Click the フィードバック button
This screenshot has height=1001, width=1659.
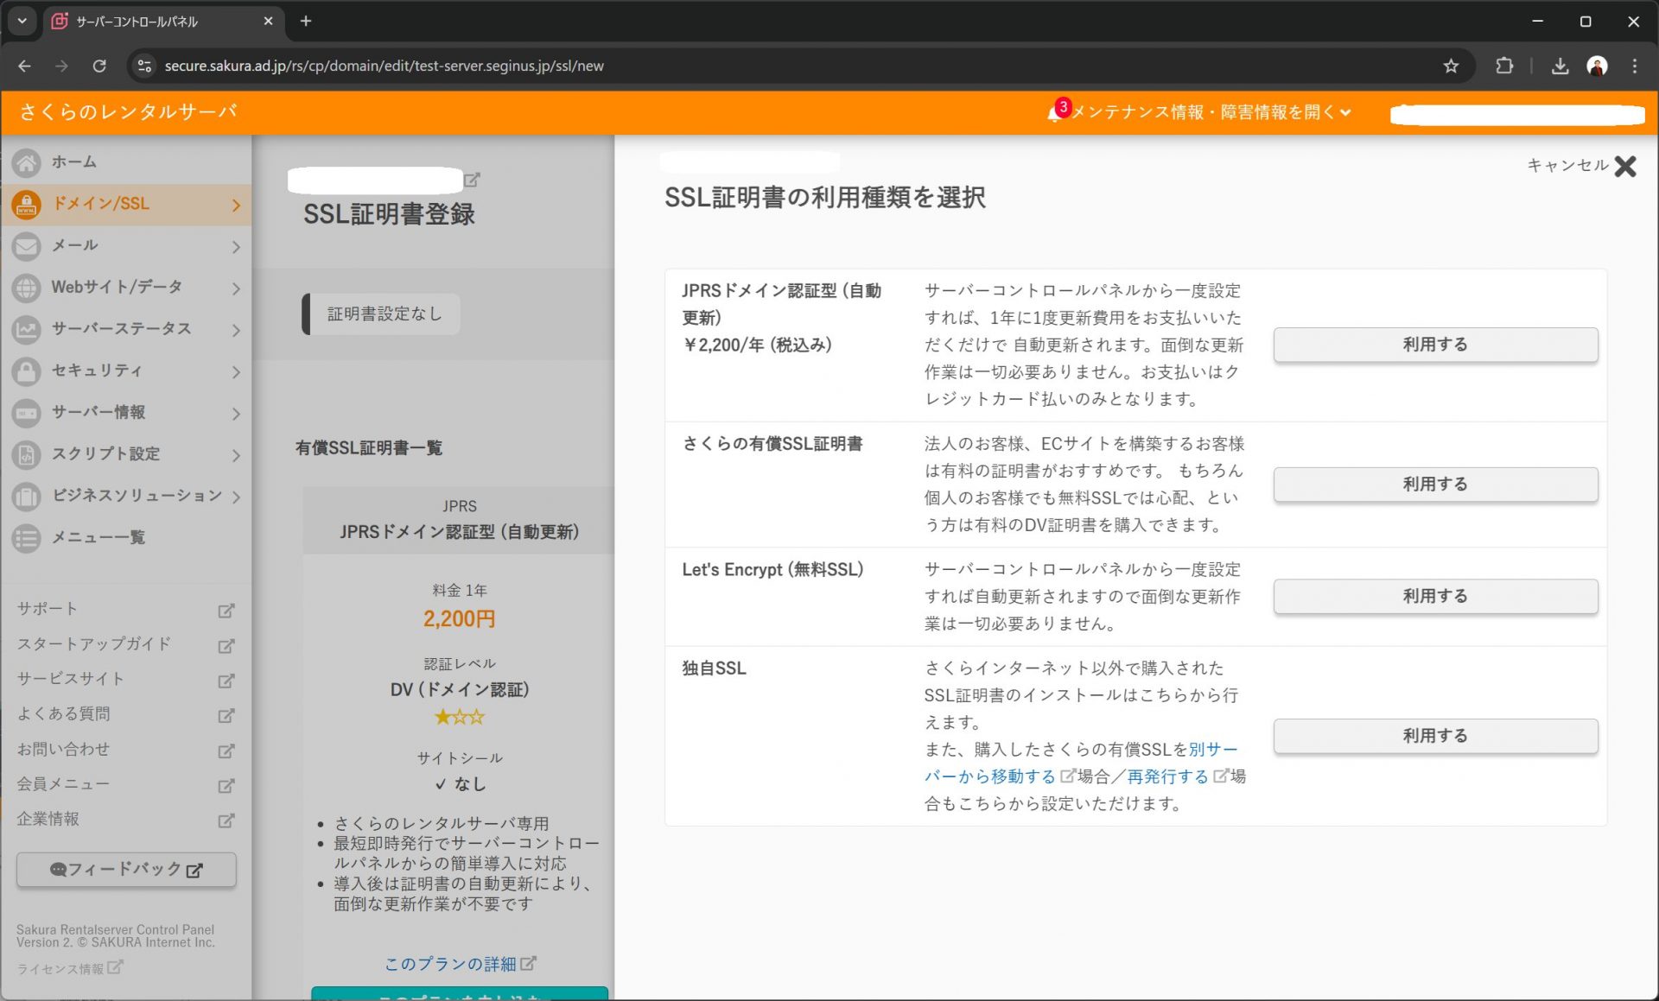[x=126, y=869]
